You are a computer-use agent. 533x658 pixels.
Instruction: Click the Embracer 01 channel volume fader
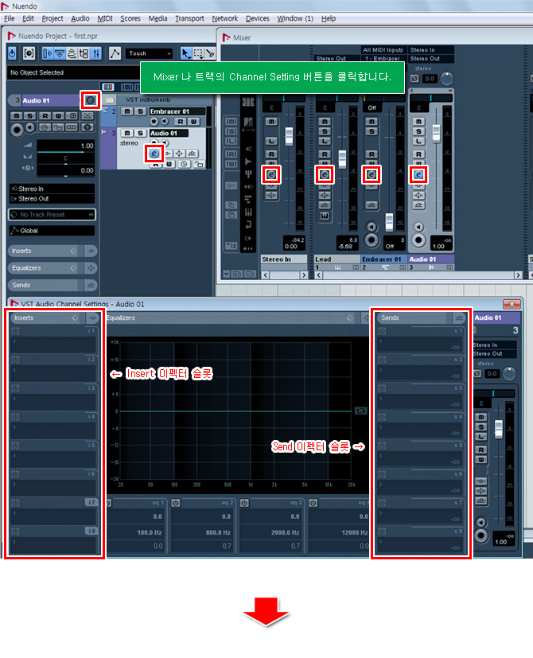pos(390,221)
